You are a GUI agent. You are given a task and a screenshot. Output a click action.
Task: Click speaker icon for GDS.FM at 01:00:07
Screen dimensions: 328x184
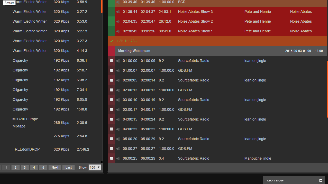pyautogui.click(x=118, y=71)
